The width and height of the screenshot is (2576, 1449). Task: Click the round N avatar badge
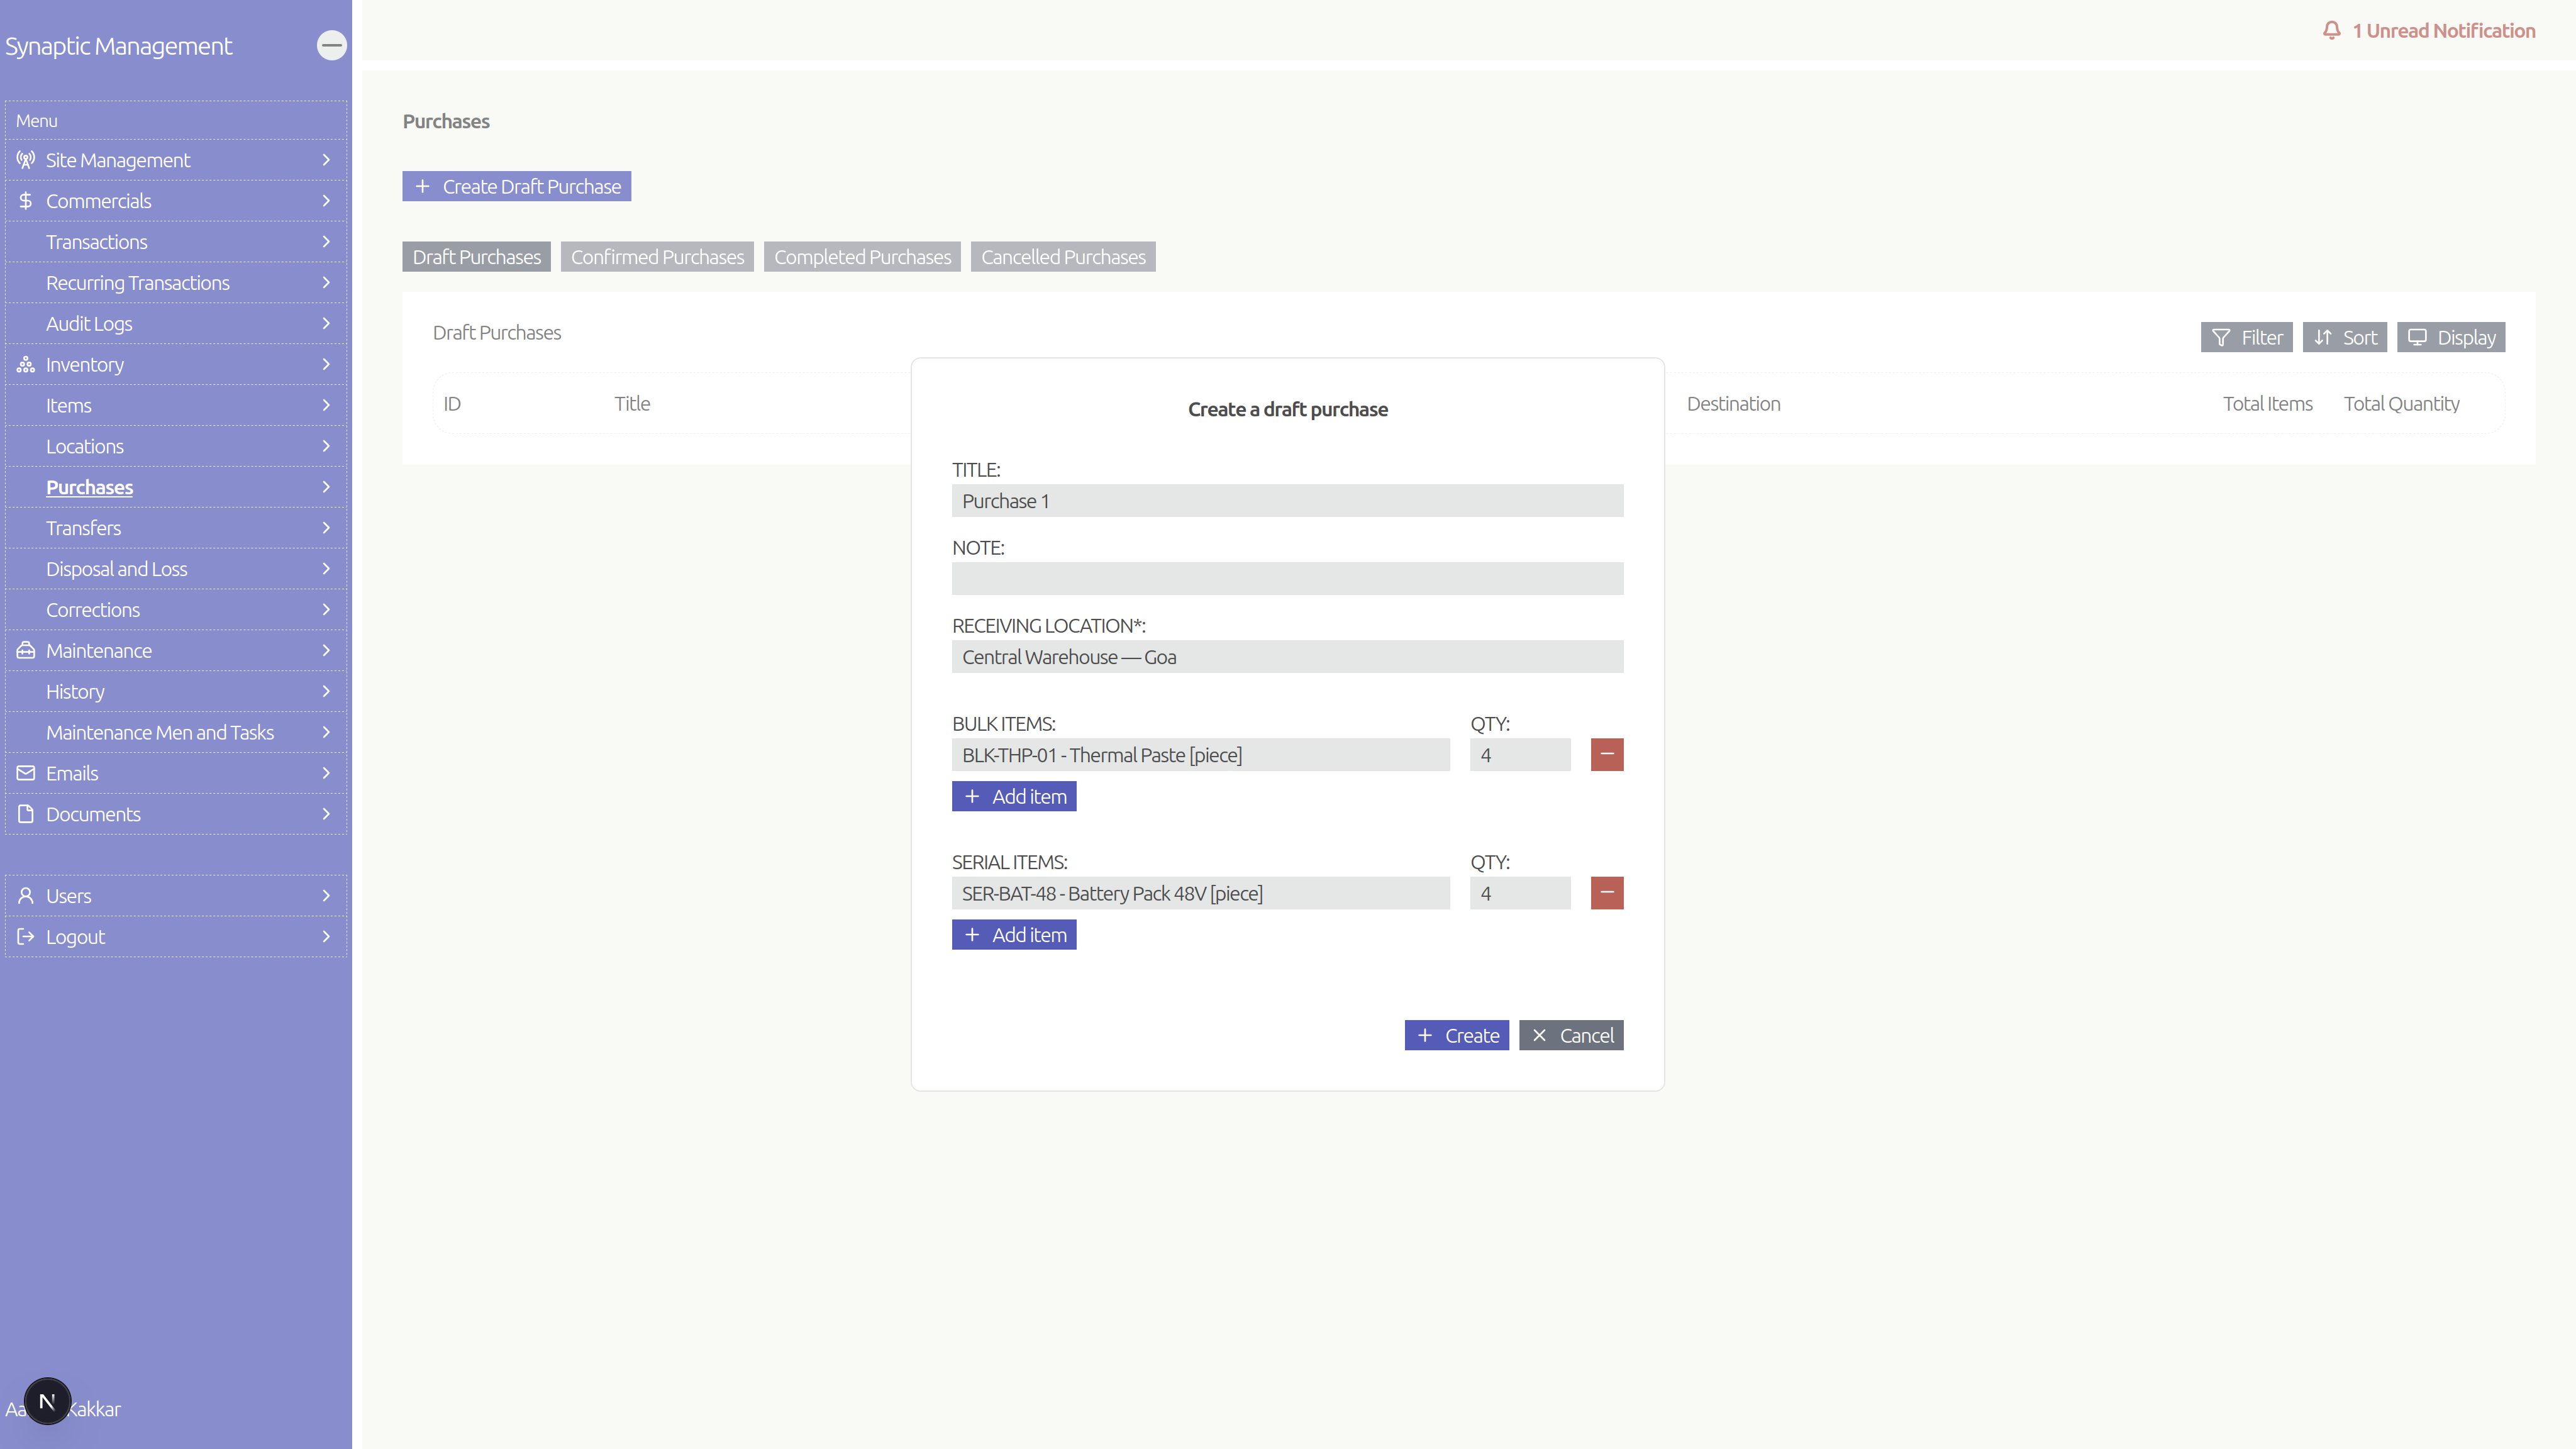47,1401
